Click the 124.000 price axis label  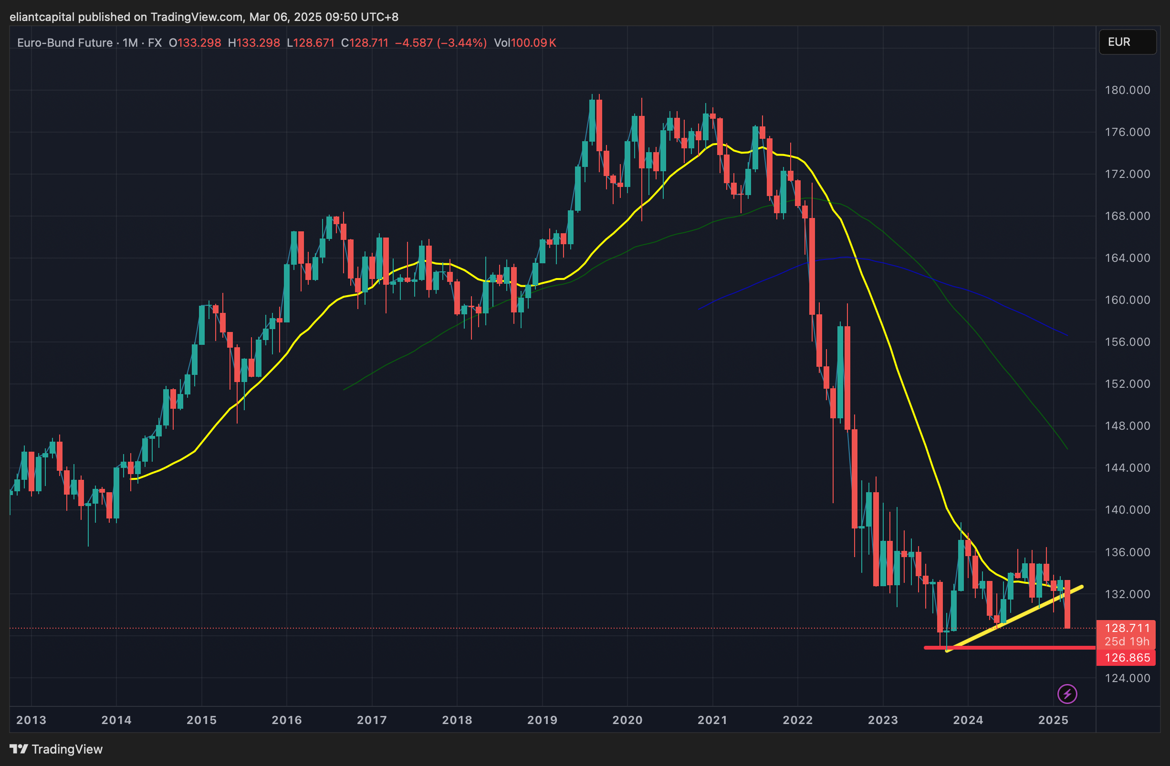point(1127,678)
